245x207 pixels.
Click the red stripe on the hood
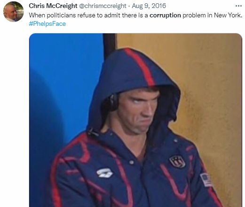140,67
